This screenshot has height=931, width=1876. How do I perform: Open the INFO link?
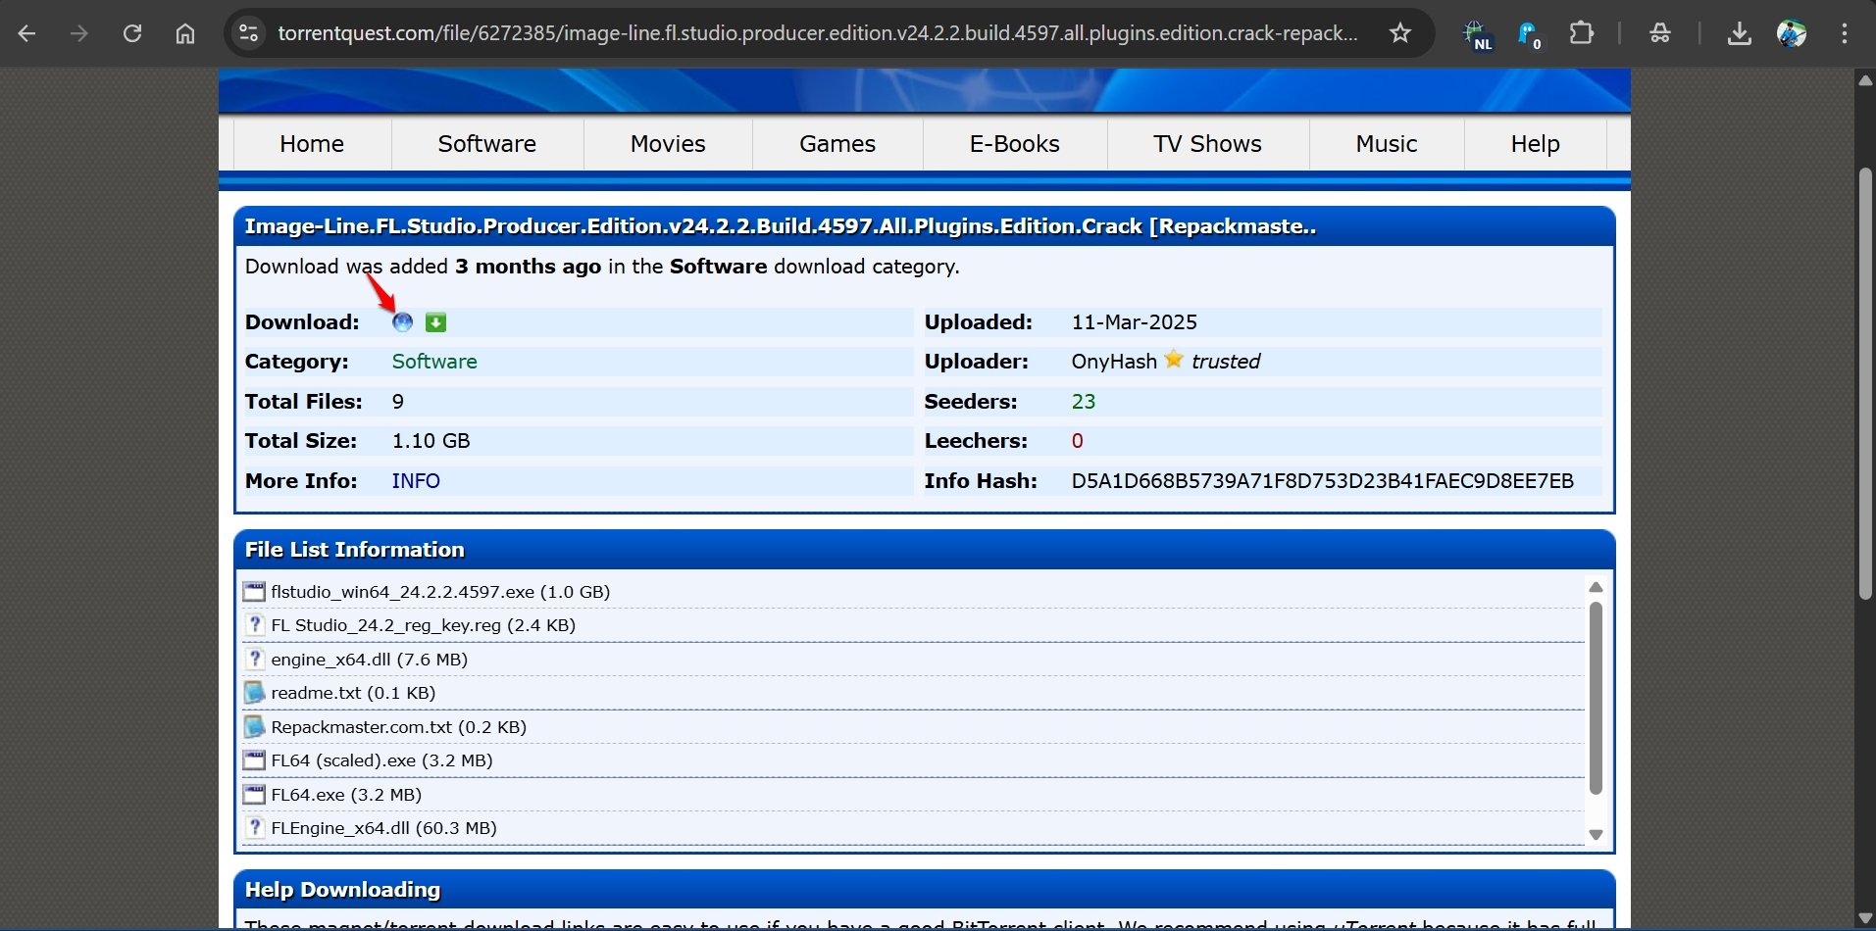click(416, 481)
